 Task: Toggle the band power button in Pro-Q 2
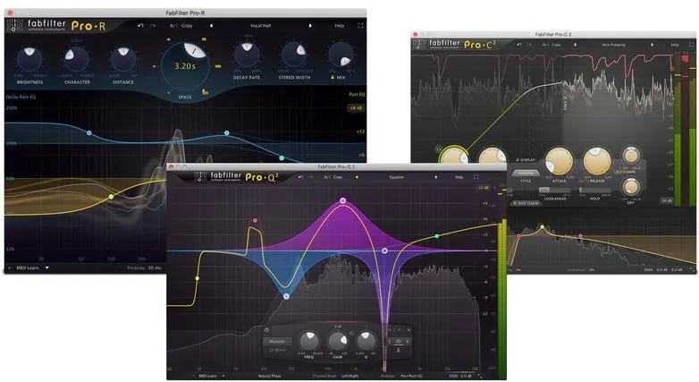(267, 330)
